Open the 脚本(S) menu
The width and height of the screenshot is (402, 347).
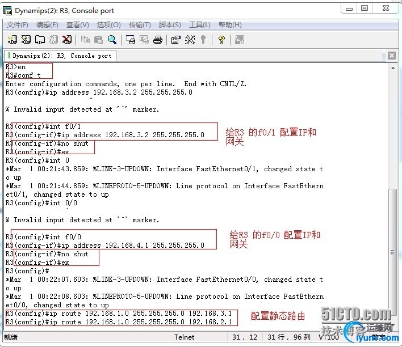[x=170, y=25]
